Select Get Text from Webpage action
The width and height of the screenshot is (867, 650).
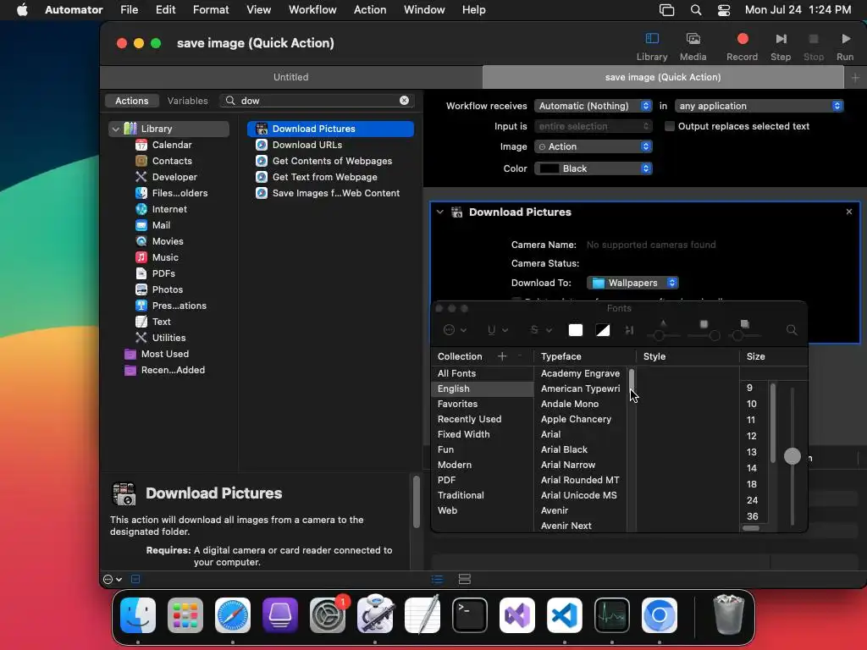tap(324, 177)
